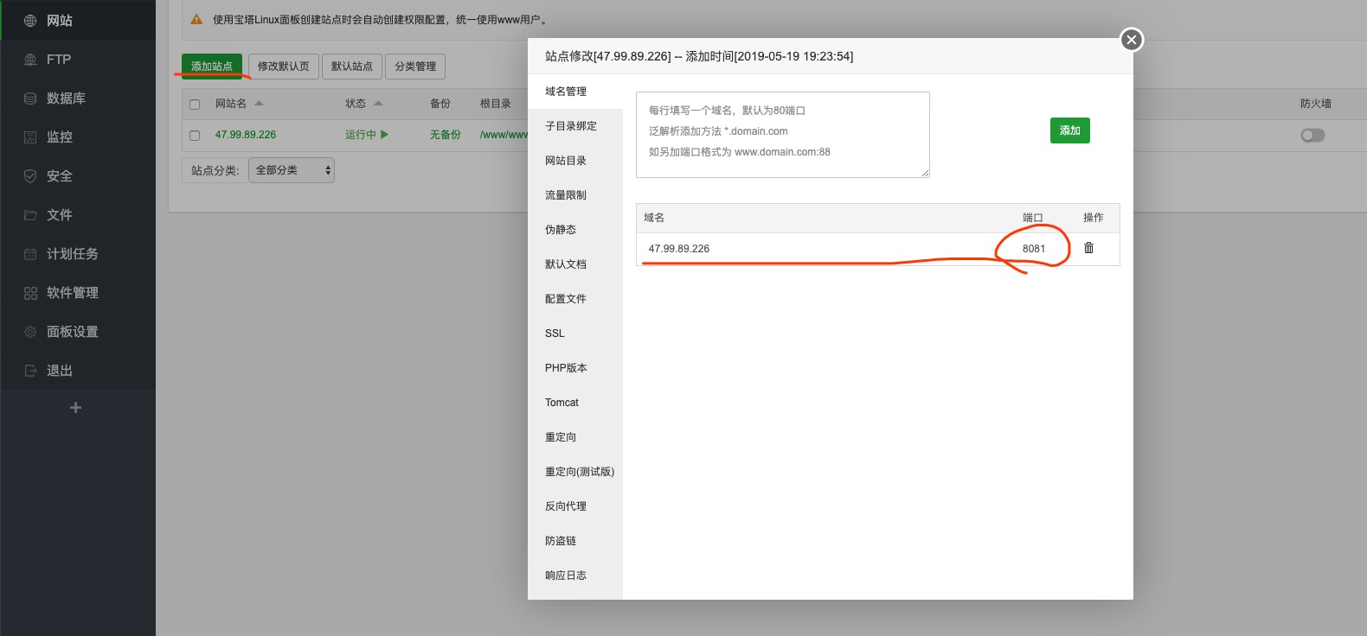
Task: Open the 网站目录 tab
Action: tap(575, 161)
